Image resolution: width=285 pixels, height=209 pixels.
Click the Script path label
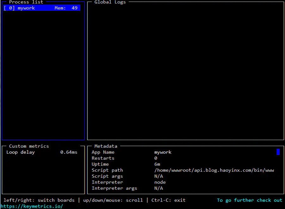[x=107, y=170]
